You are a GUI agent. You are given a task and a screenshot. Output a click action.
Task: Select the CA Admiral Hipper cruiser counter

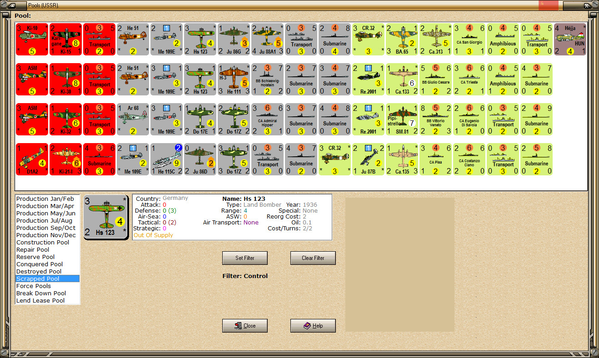pyautogui.click(x=267, y=119)
